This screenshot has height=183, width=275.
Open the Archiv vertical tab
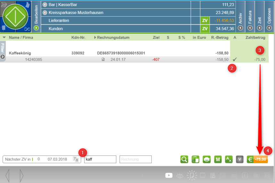(240, 16)
